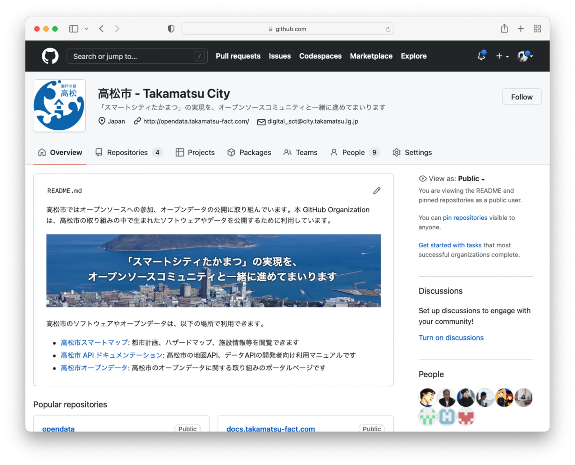This screenshot has width=575, height=465.
Task: Switch to the Teams tab
Action: tap(300, 153)
